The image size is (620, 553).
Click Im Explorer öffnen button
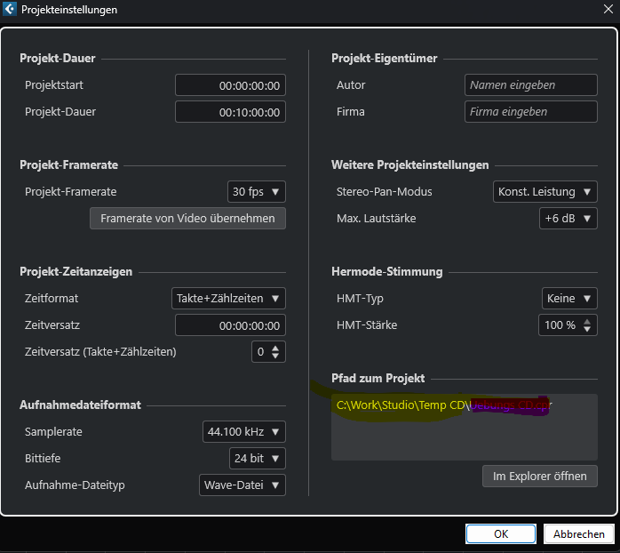pos(540,477)
